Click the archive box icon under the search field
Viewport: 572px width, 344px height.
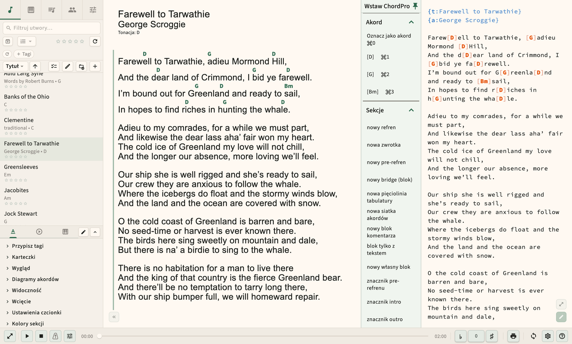(8, 41)
